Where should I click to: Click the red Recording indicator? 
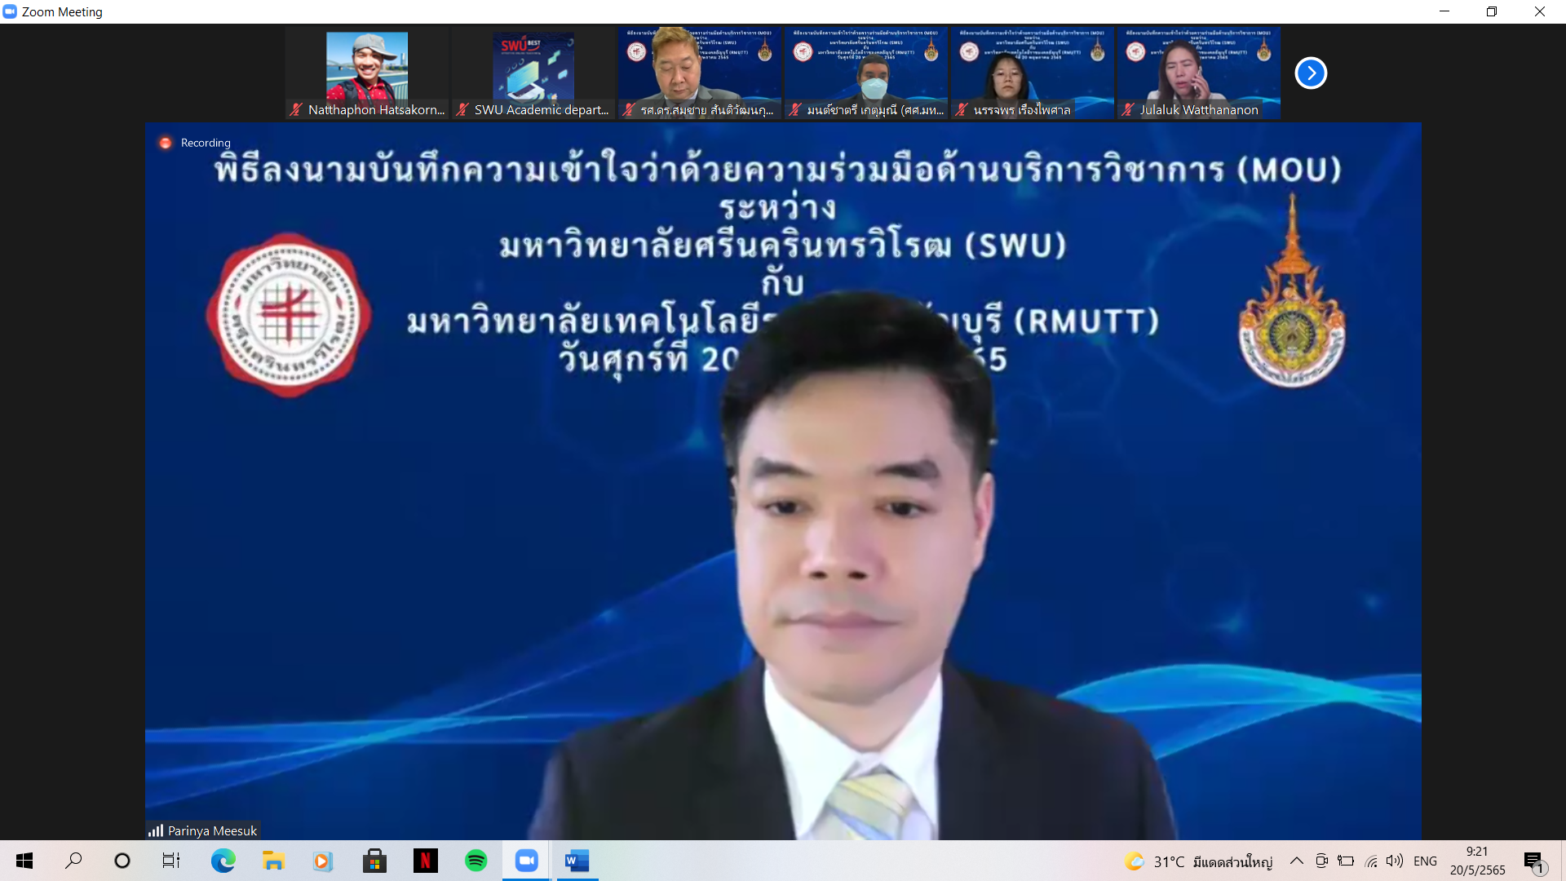click(x=166, y=143)
